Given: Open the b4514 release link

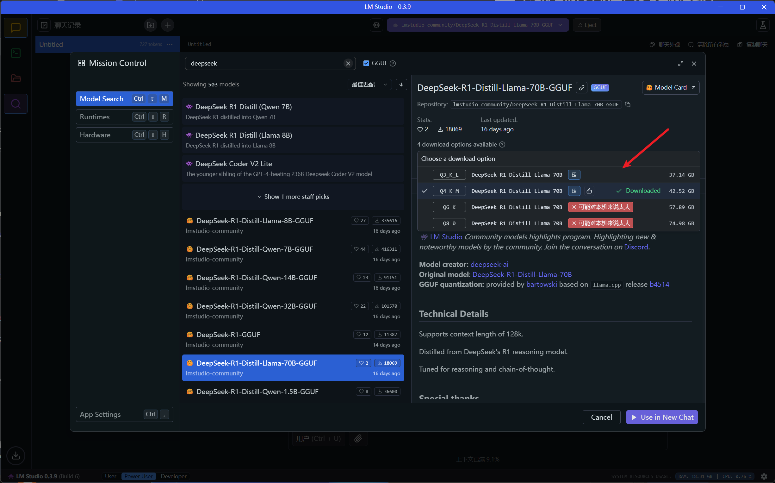Looking at the screenshot, I should coord(659,284).
